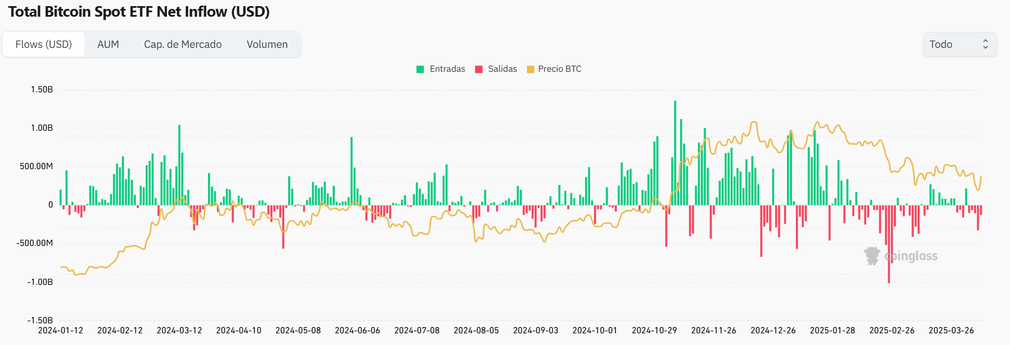Click the 2024-02-12 date label

(x=120, y=331)
